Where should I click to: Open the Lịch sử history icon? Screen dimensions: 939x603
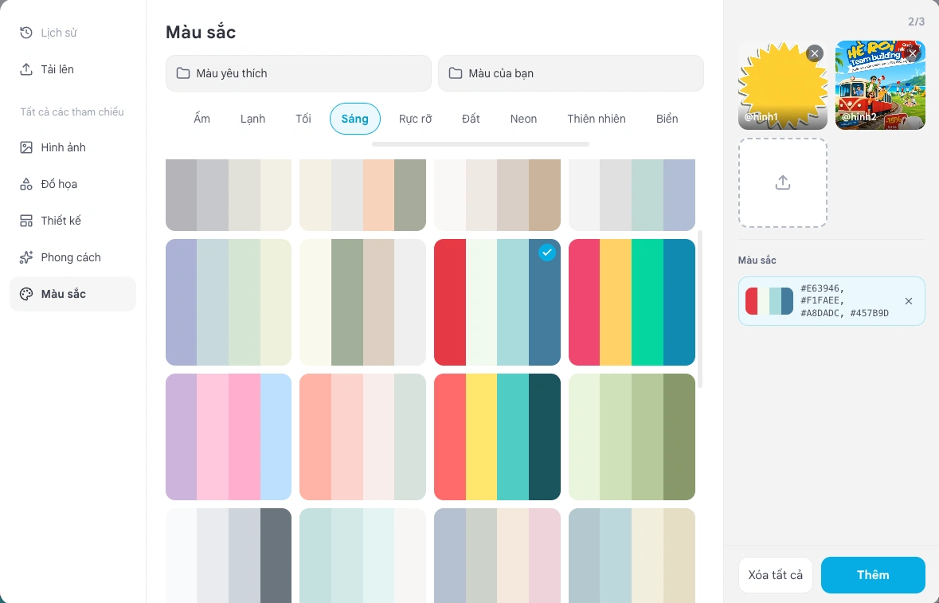(25, 33)
